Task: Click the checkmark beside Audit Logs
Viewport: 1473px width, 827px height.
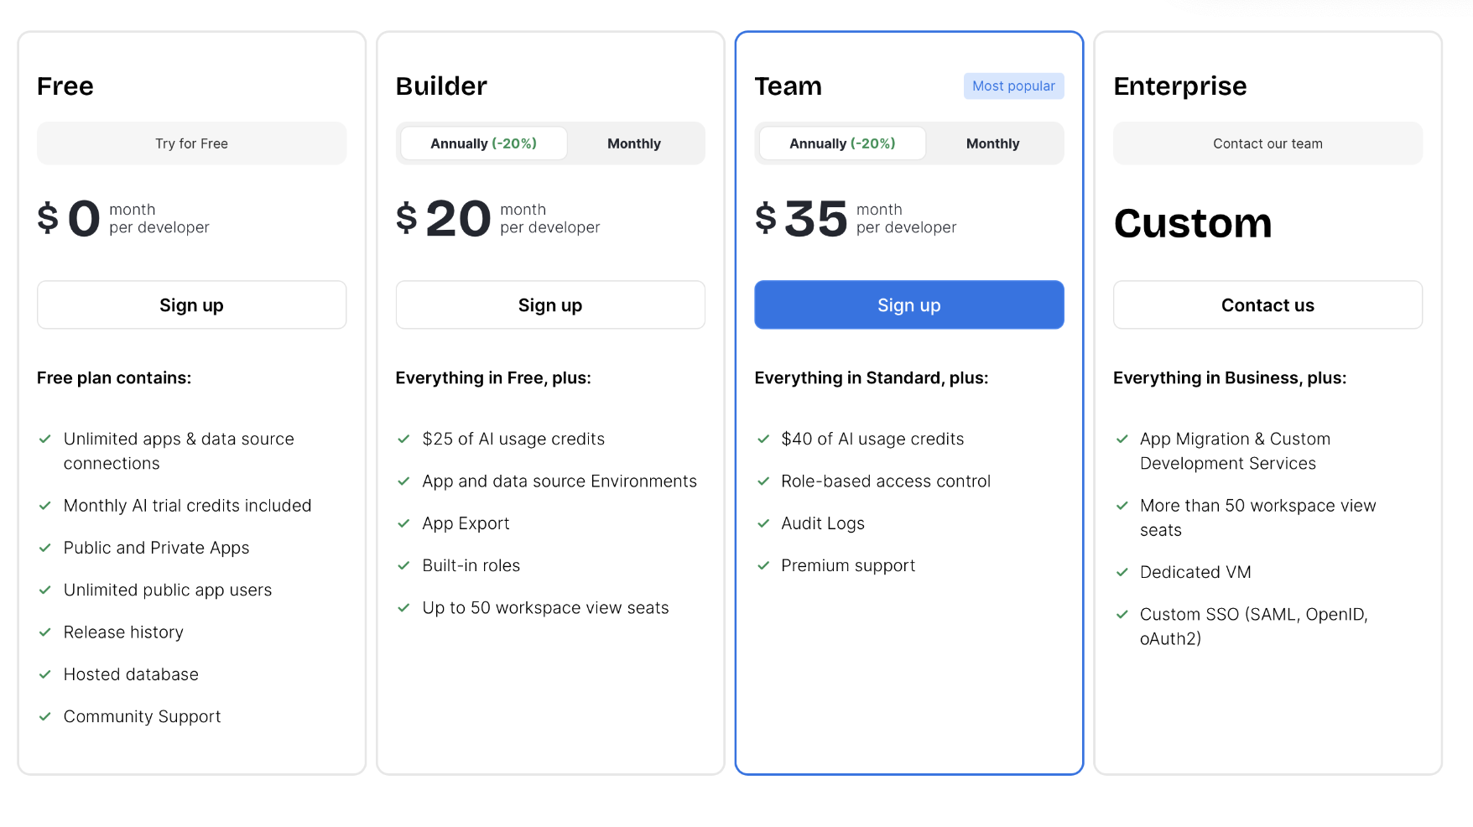Action: tap(763, 523)
